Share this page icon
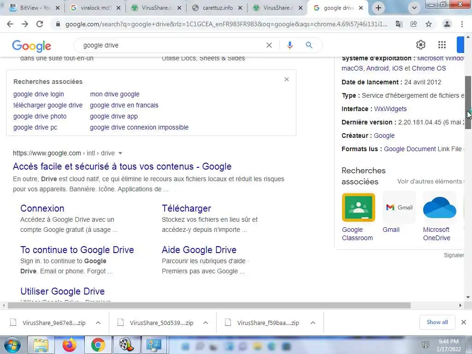 pyautogui.click(x=414, y=24)
